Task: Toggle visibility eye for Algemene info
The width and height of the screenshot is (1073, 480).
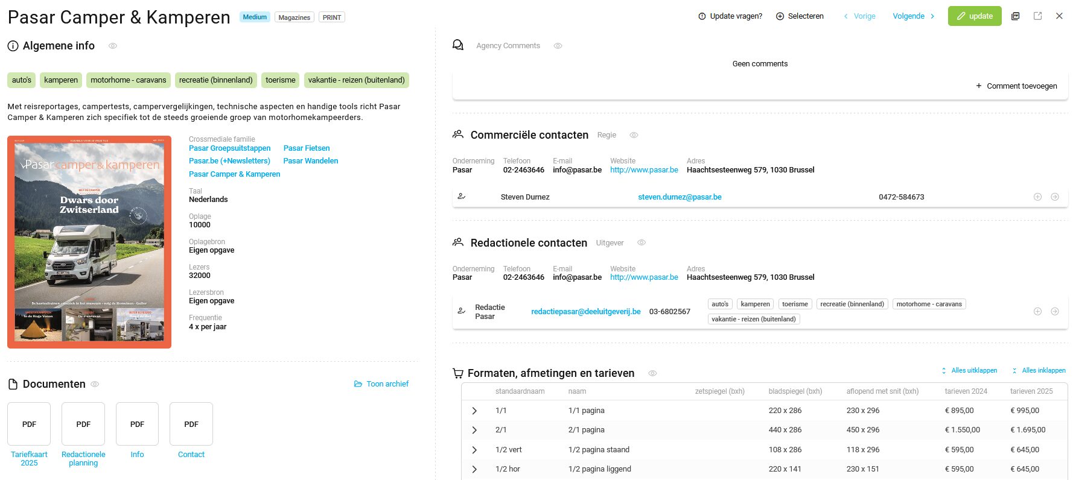Action: tap(113, 46)
